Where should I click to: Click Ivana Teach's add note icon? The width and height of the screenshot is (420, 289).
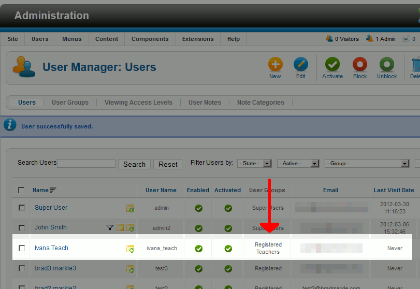[x=130, y=249]
